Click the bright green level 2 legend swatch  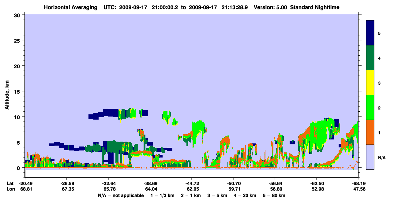tap(370, 107)
